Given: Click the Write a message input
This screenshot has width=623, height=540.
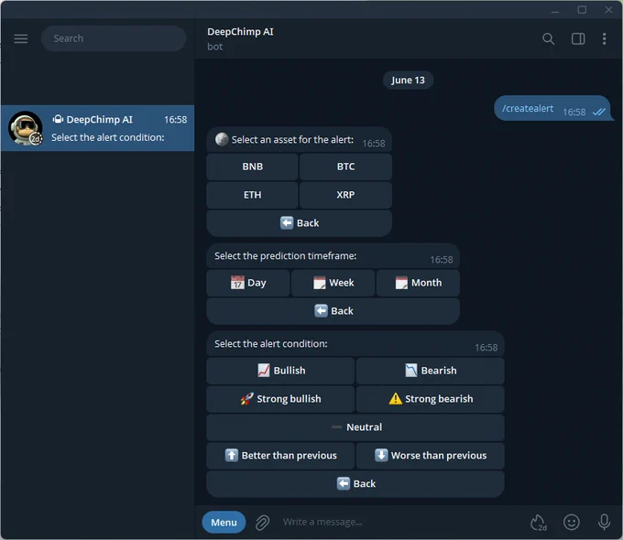Looking at the screenshot, I should [x=401, y=522].
